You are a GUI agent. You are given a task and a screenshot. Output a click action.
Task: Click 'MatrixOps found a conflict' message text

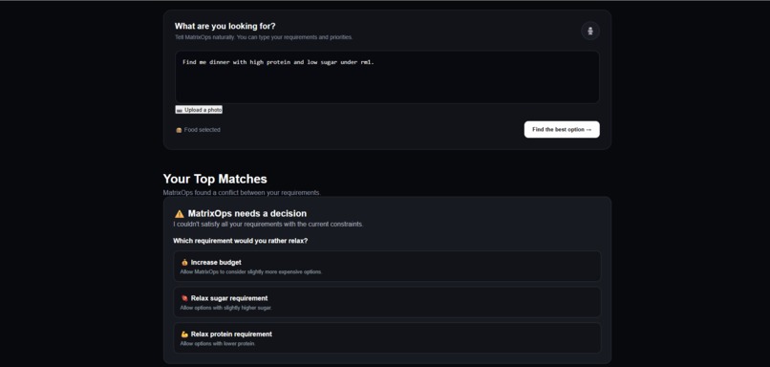[x=242, y=193]
